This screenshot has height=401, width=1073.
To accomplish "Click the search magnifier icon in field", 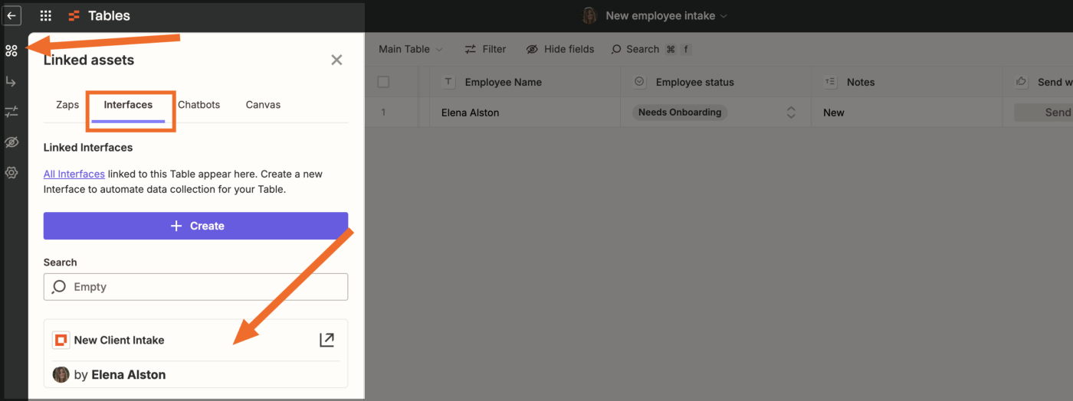I will point(58,287).
